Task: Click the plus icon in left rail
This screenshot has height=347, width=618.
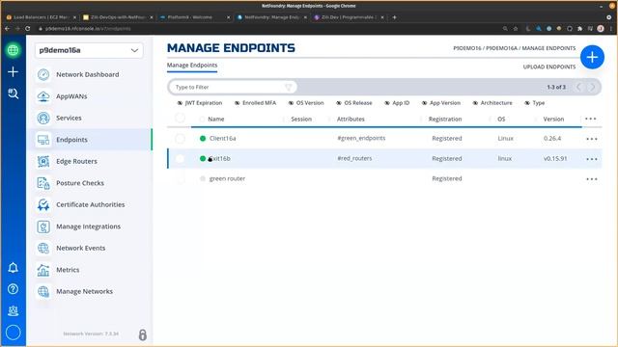Action: pyautogui.click(x=13, y=71)
